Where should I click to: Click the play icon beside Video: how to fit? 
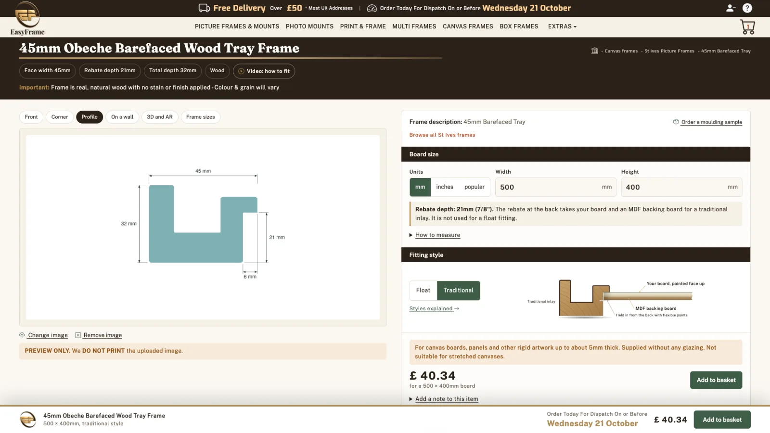pyautogui.click(x=241, y=71)
